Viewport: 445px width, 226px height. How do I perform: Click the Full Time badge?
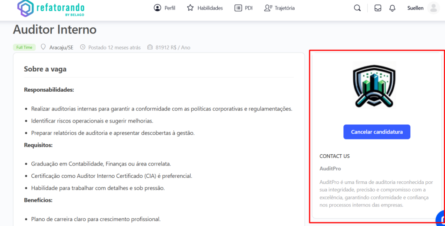pyautogui.click(x=24, y=47)
